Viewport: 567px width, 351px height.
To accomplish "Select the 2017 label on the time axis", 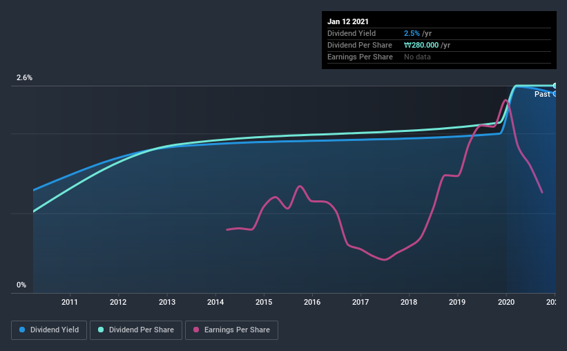I will point(361,302).
